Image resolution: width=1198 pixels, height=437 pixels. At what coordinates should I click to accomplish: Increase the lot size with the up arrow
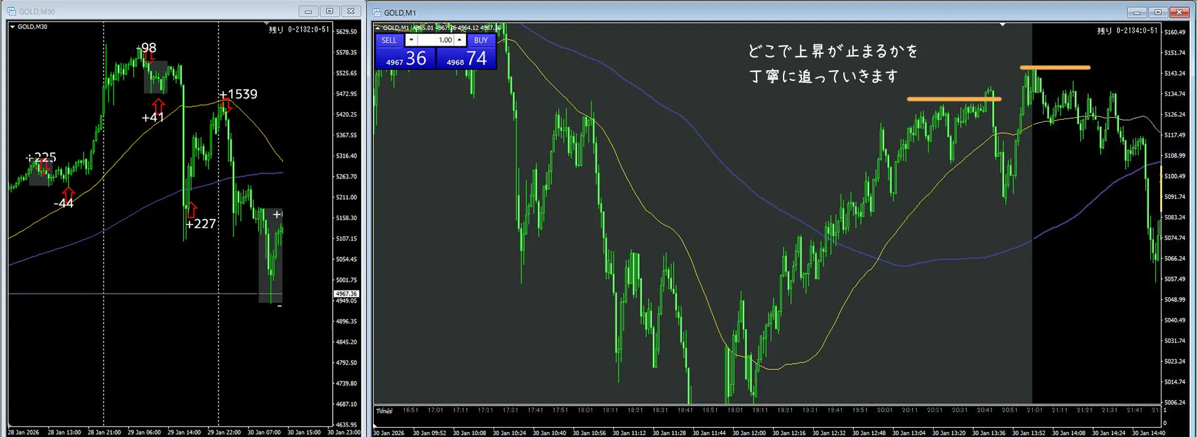(x=460, y=40)
